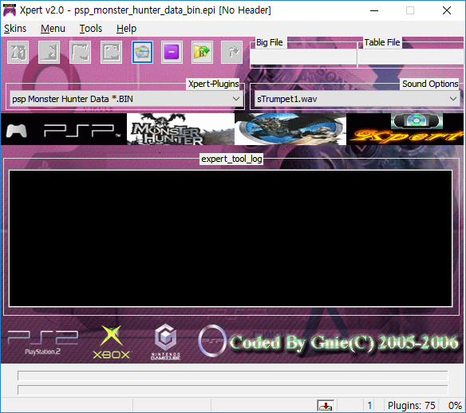Viewport: 466px width, 413px height.
Task: Click the third grayed-out toolbar button
Action: tap(80, 53)
